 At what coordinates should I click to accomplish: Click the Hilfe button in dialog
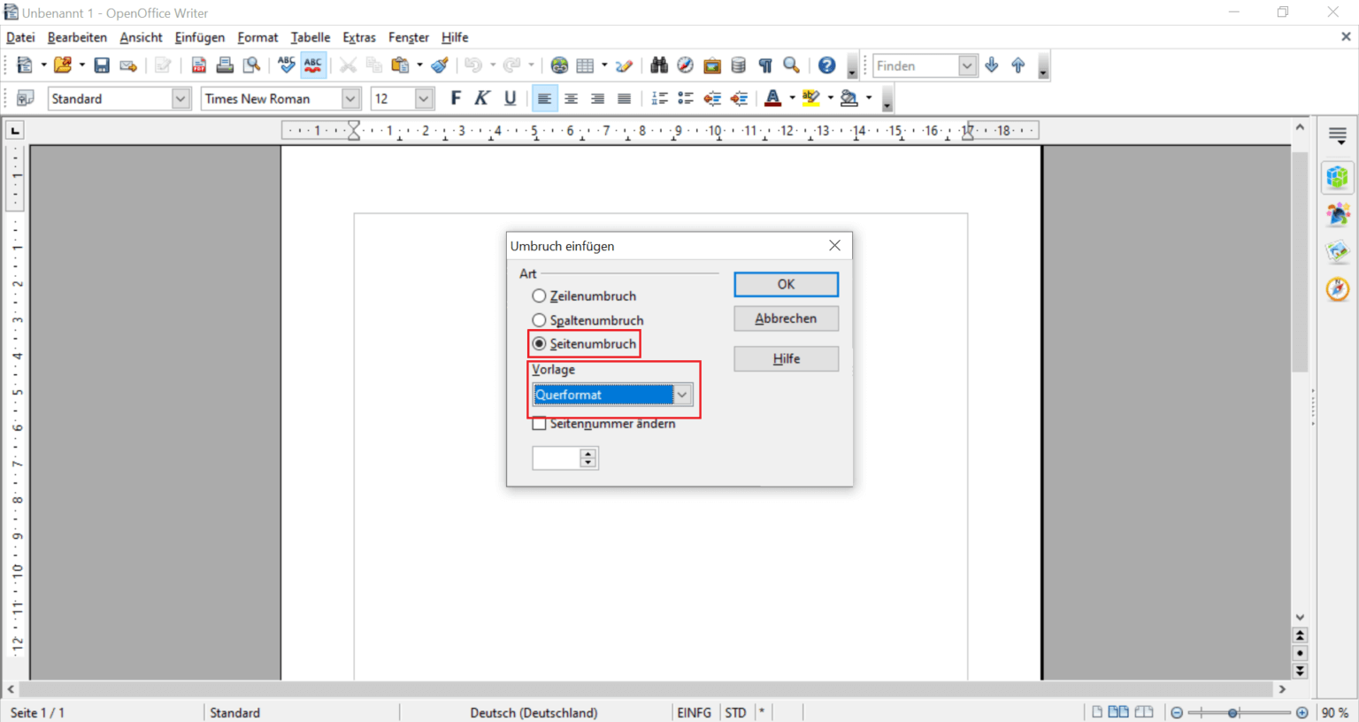pyautogui.click(x=786, y=358)
